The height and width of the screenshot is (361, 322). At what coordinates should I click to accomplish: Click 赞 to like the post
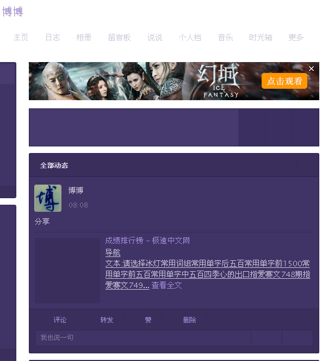coord(148,320)
